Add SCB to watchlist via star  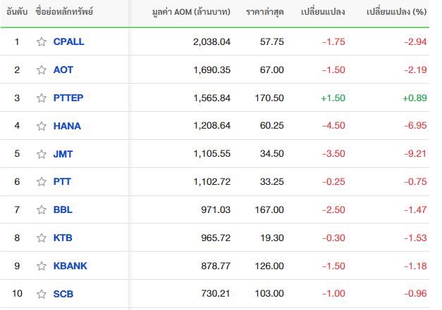42,294
